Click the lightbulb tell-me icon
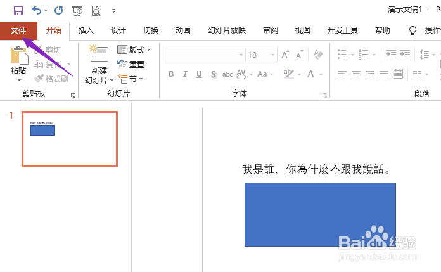The width and height of the screenshot is (441, 272). pyautogui.click(x=412, y=30)
